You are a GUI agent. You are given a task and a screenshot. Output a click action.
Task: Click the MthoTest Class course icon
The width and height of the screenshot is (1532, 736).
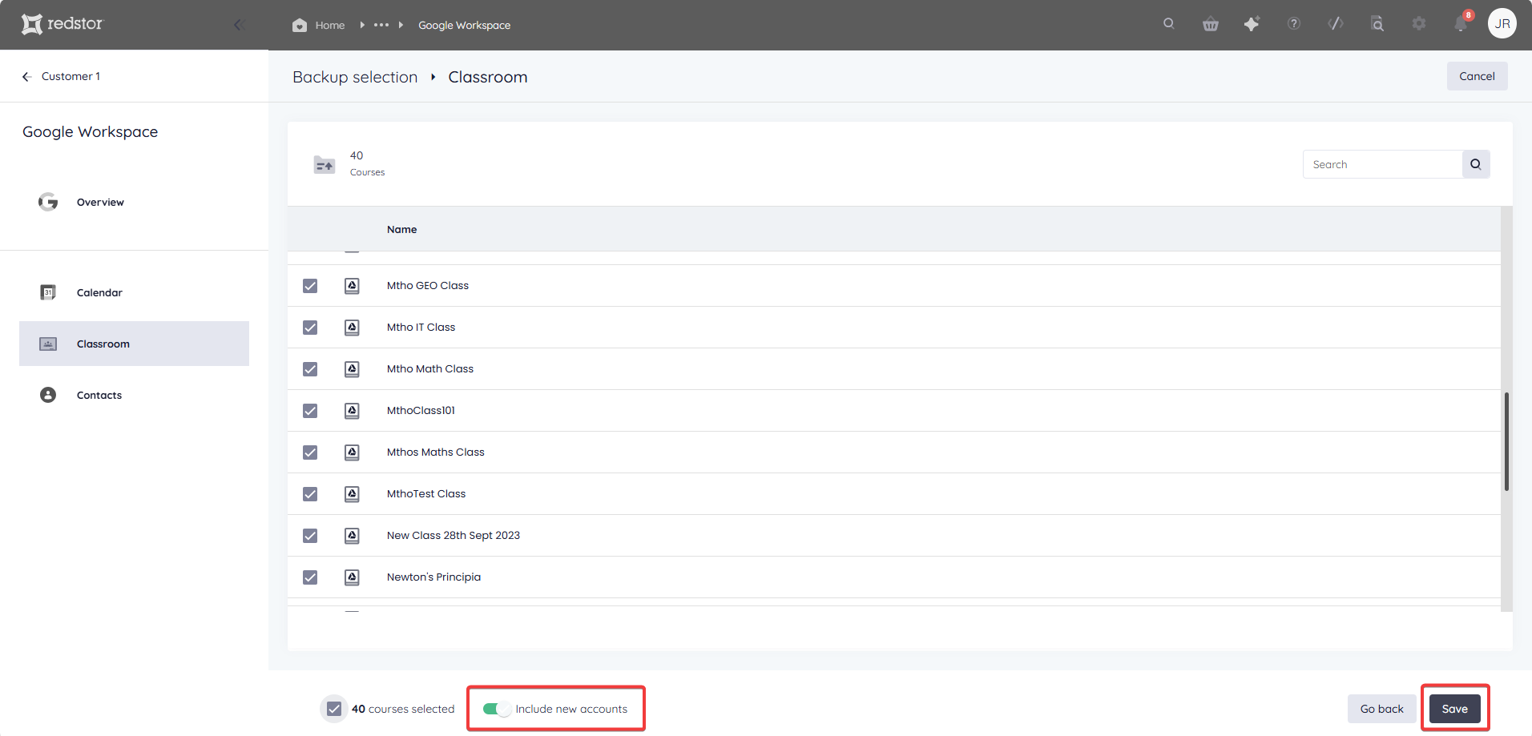[352, 494]
